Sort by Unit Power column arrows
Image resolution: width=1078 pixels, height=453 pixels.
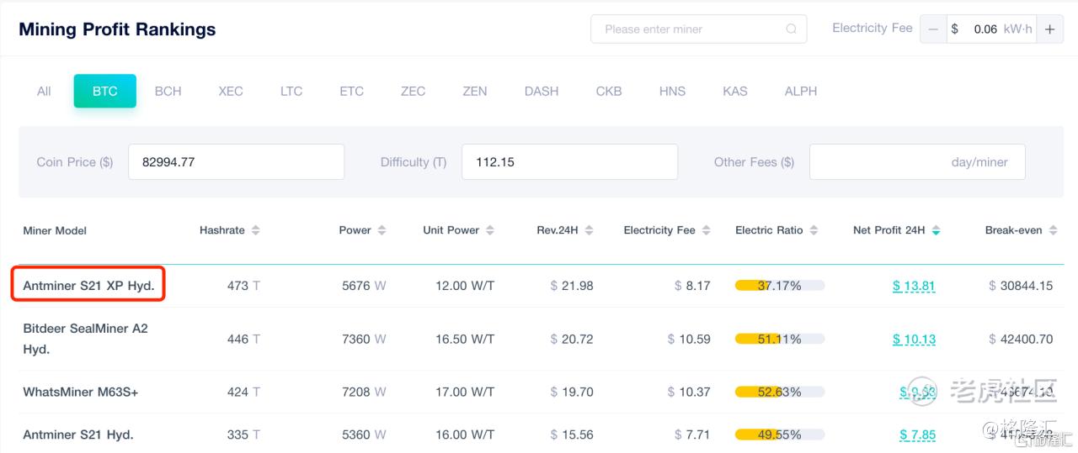click(490, 230)
